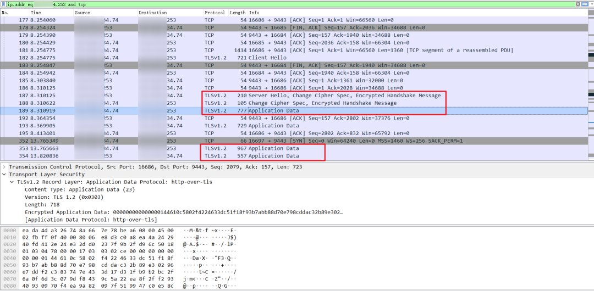The width and height of the screenshot is (594, 291).
Task: Click the display filter bookmark icon
Action: point(3,4)
